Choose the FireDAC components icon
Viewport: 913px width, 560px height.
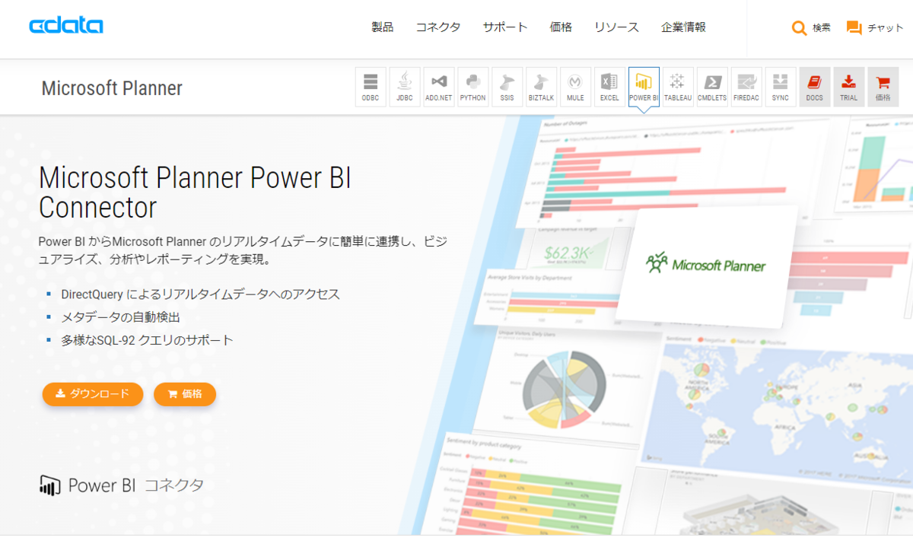tap(746, 87)
